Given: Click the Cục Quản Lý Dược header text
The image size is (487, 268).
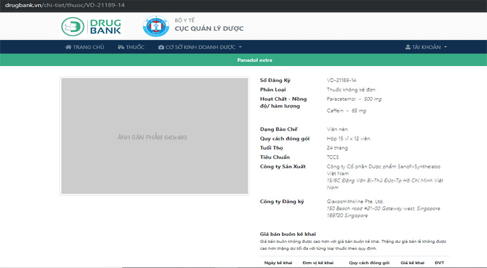Looking at the screenshot, I should tap(209, 28).
